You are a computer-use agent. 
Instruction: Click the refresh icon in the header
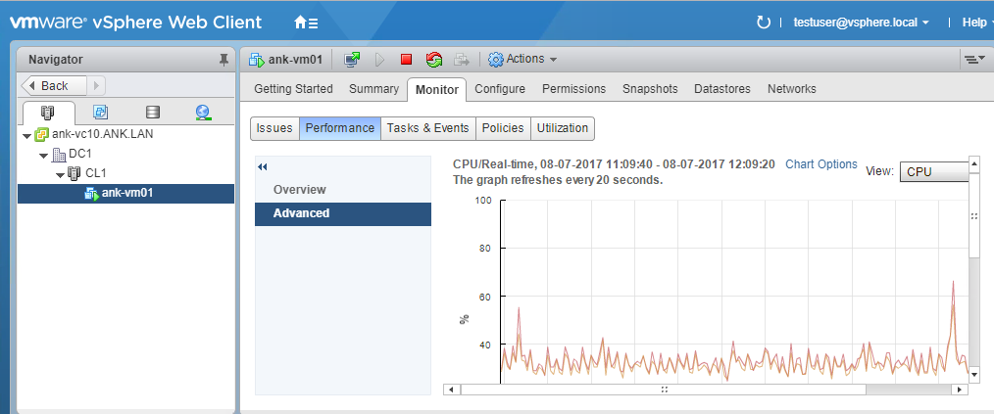pos(764,23)
